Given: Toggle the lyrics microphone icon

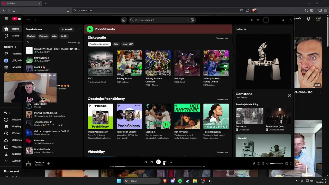Looking at the screenshot, I should [x=254, y=163].
